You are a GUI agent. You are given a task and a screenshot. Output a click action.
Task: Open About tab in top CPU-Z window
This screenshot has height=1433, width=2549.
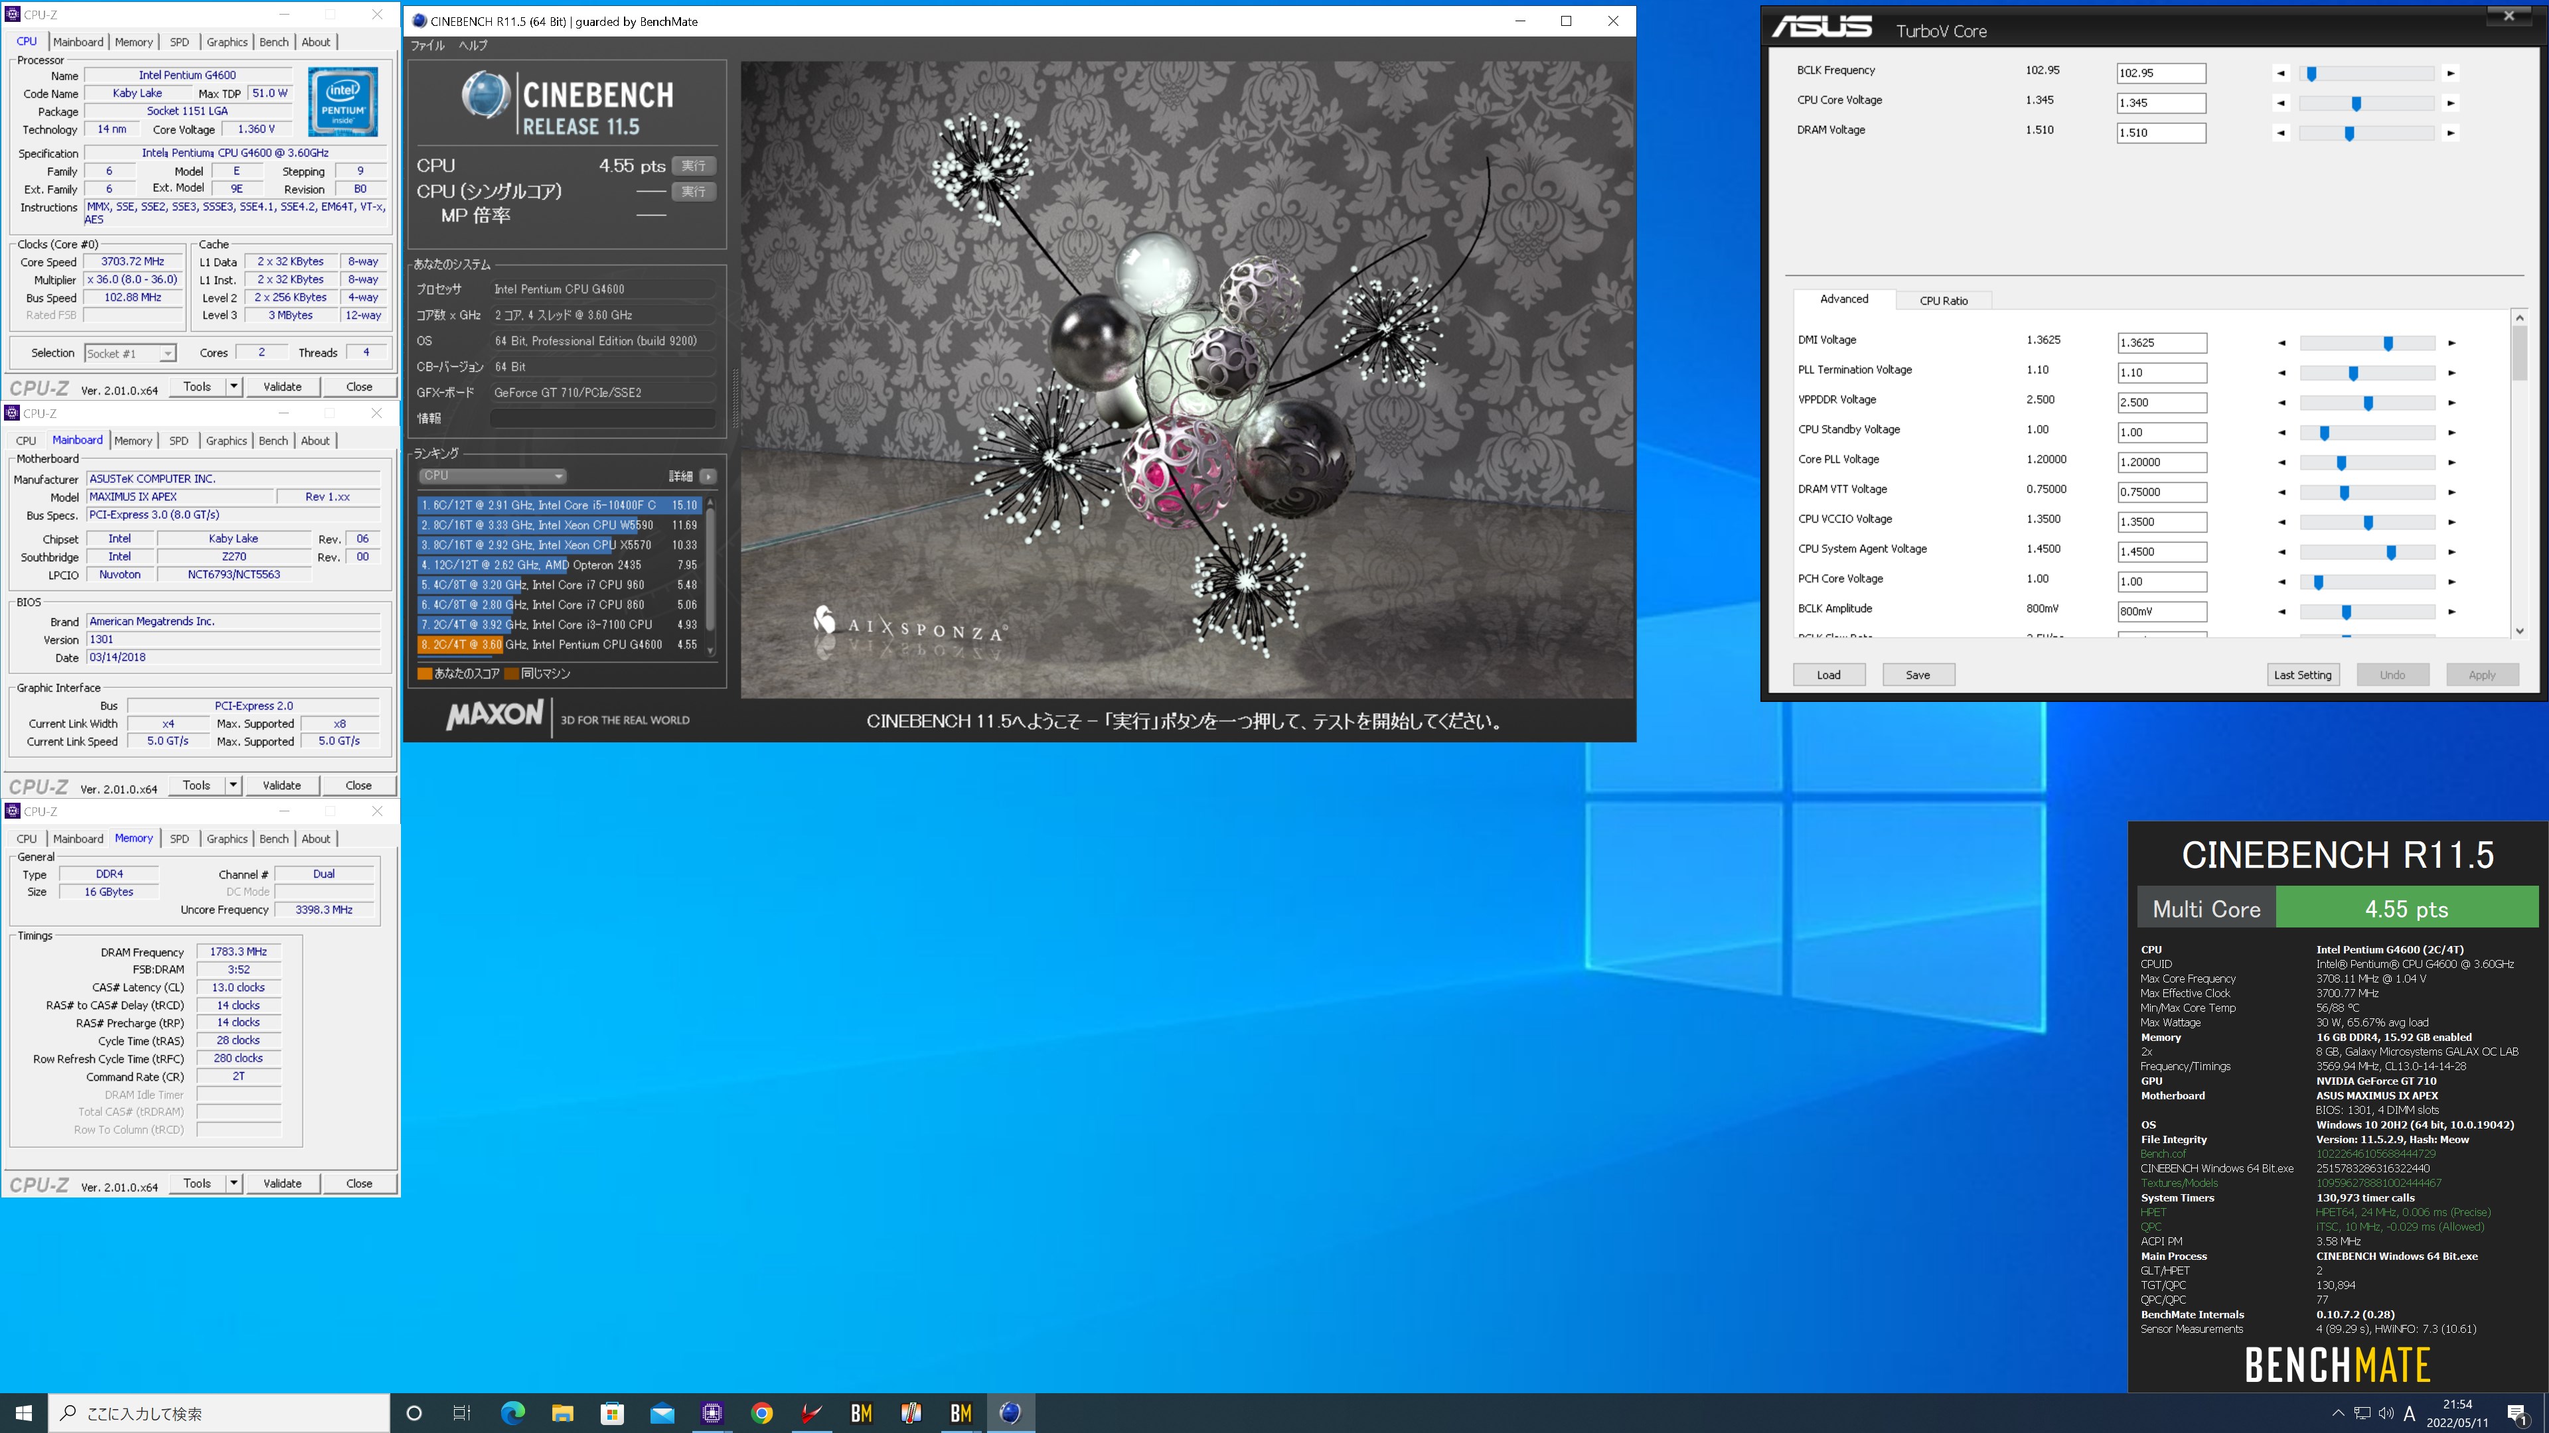tap(316, 42)
